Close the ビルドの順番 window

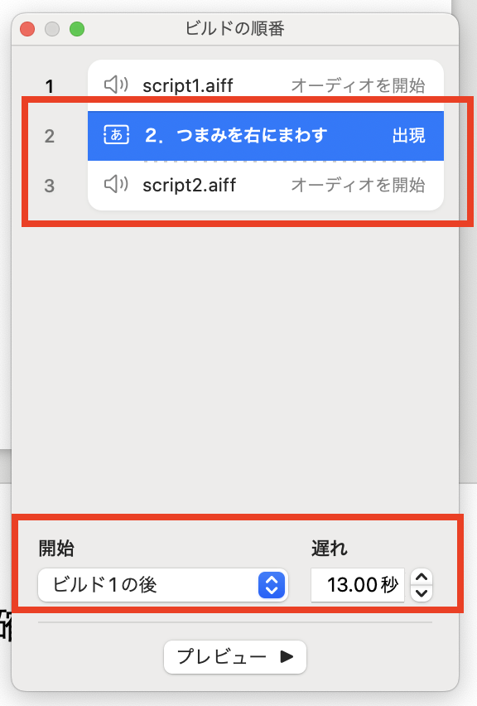(27, 29)
